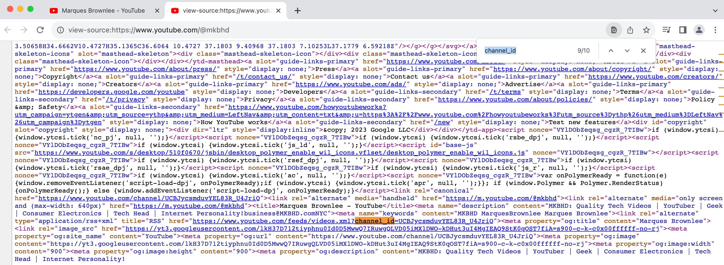Viewport: 724px width, 265px height.
Task: Open the tab search dropdown
Action: coord(715,11)
